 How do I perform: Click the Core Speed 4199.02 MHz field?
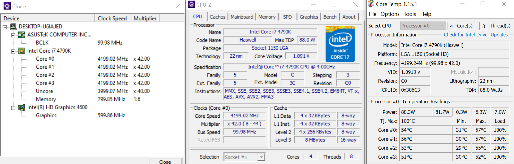244,116
